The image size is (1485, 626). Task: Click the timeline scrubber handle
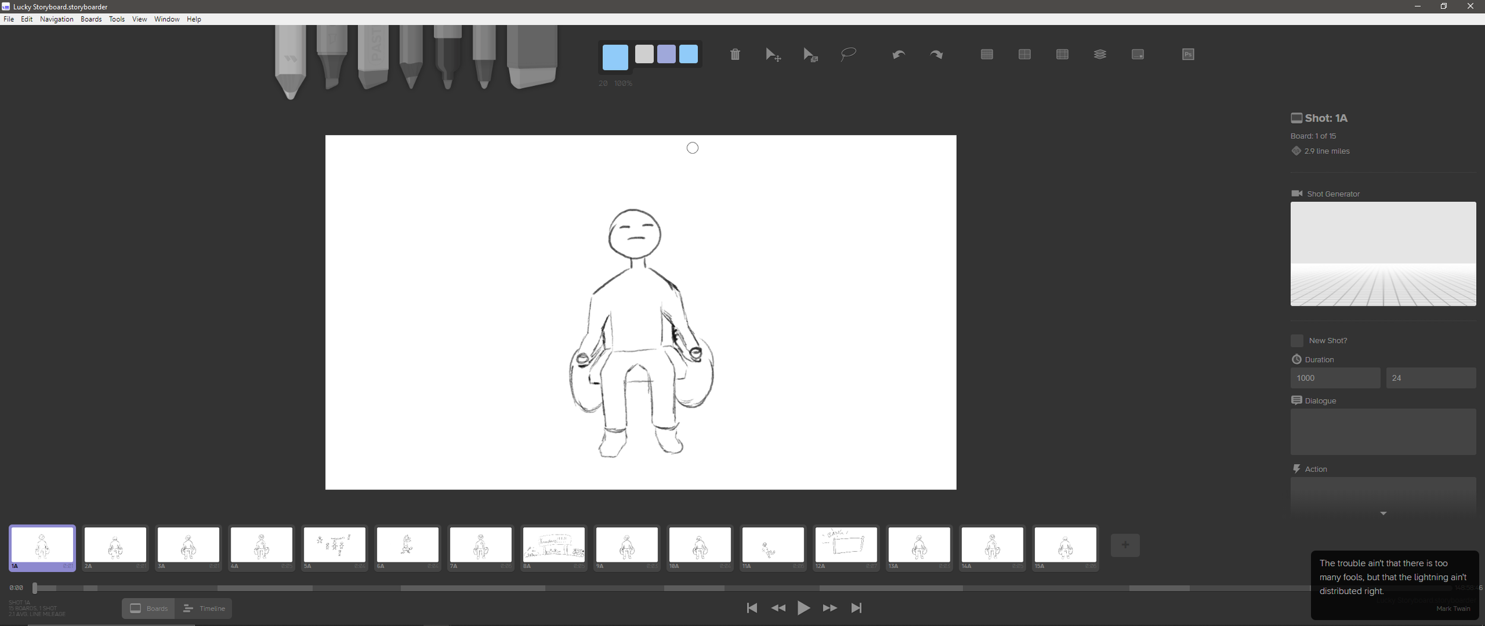(34, 588)
